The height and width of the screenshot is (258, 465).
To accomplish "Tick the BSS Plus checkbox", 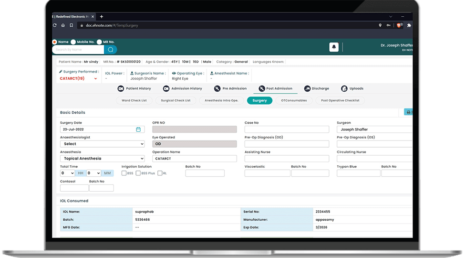I will 138,173.
